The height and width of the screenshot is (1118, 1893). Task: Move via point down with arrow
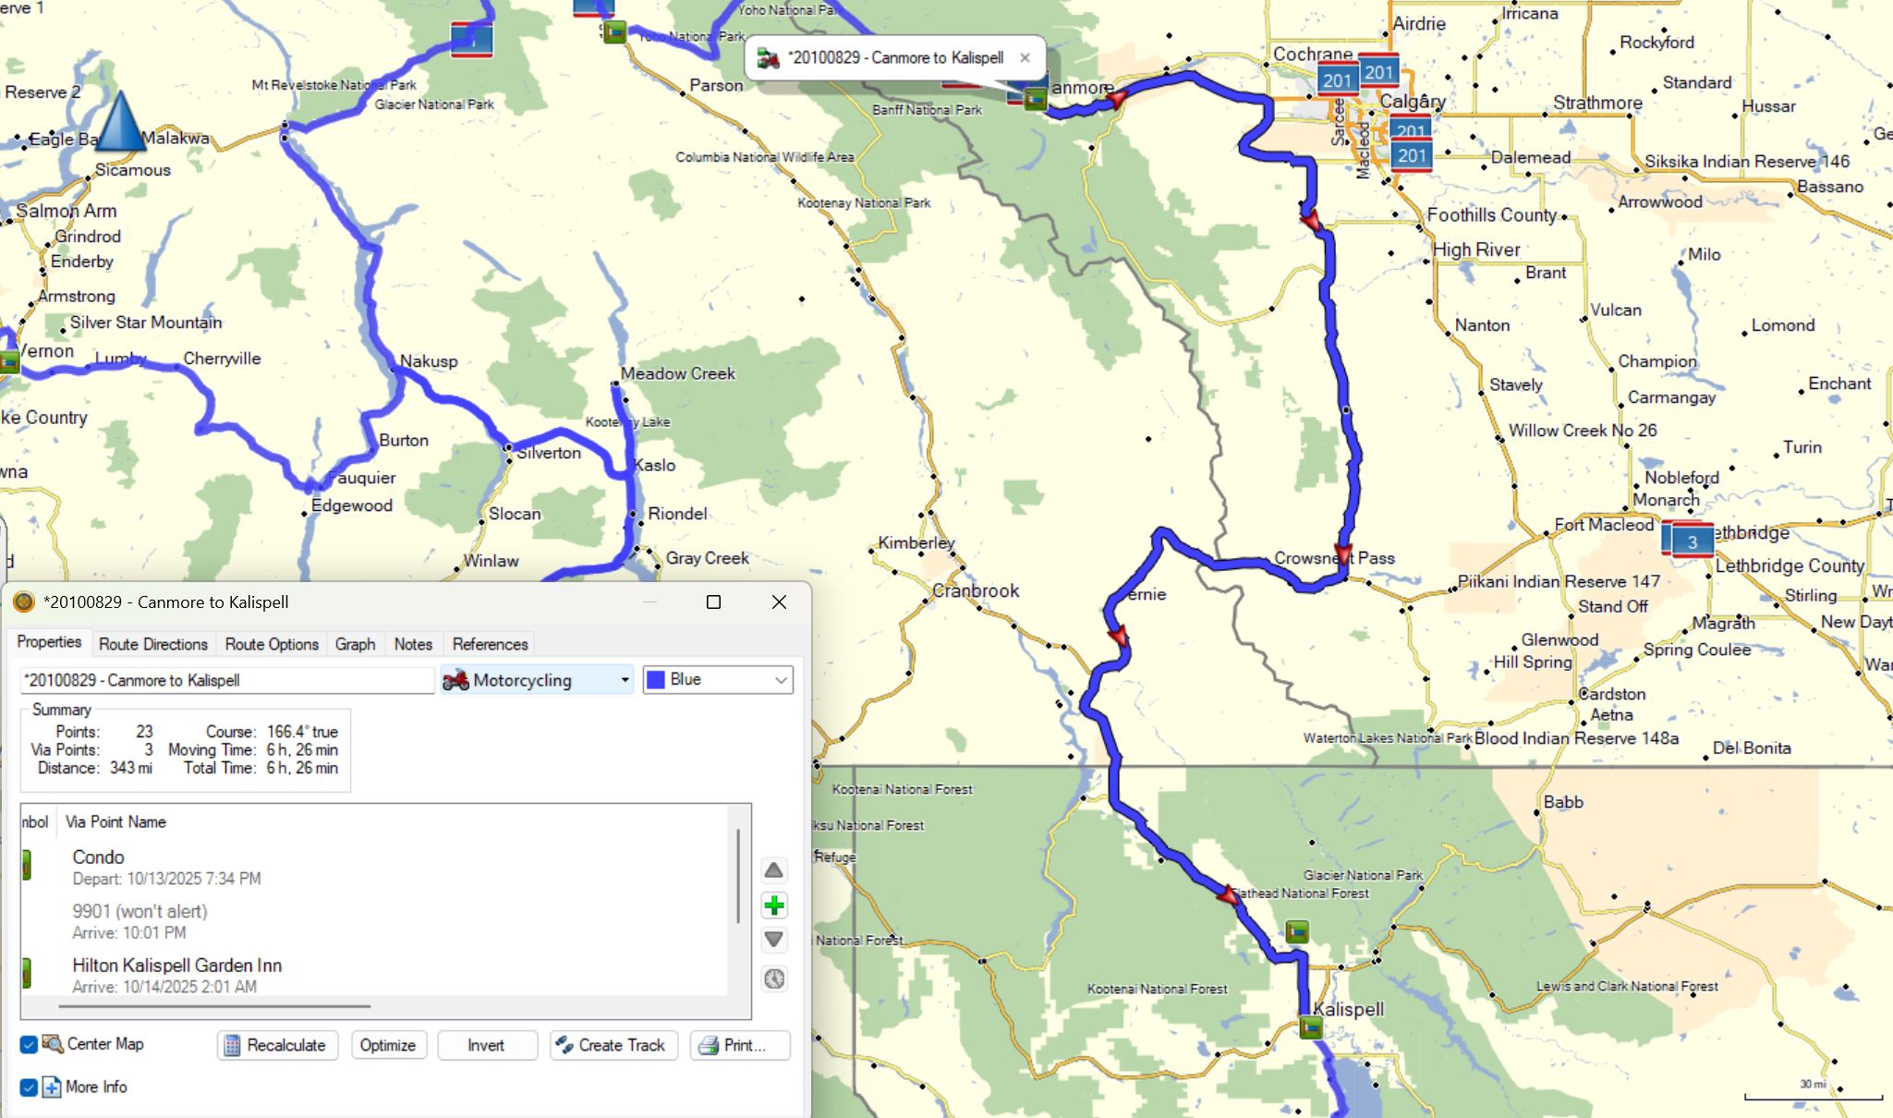(x=774, y=940)
